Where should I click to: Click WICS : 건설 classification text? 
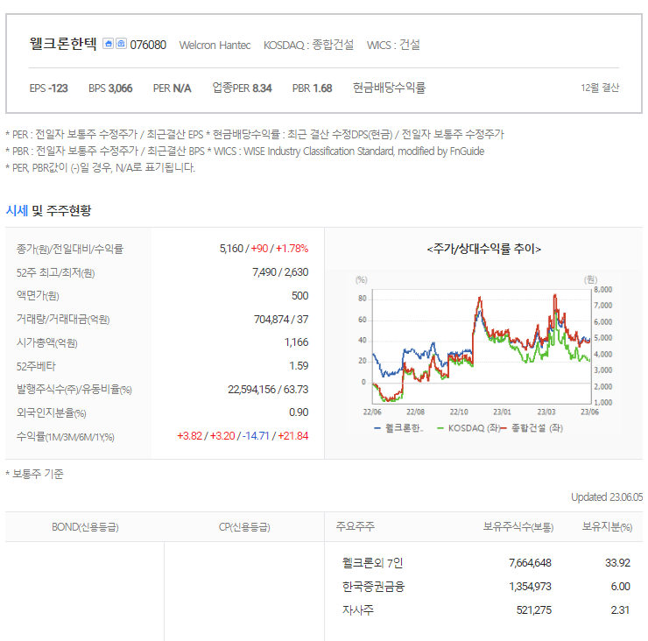tap(393, 45)
